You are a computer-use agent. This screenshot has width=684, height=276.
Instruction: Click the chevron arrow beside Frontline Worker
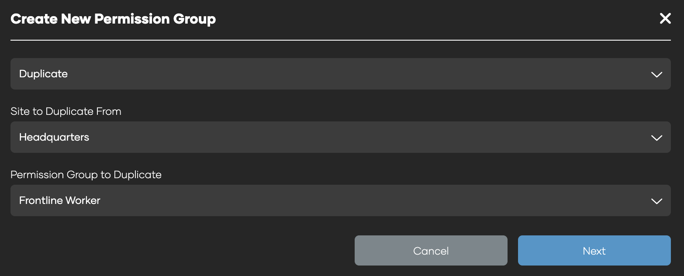point(656,201)
